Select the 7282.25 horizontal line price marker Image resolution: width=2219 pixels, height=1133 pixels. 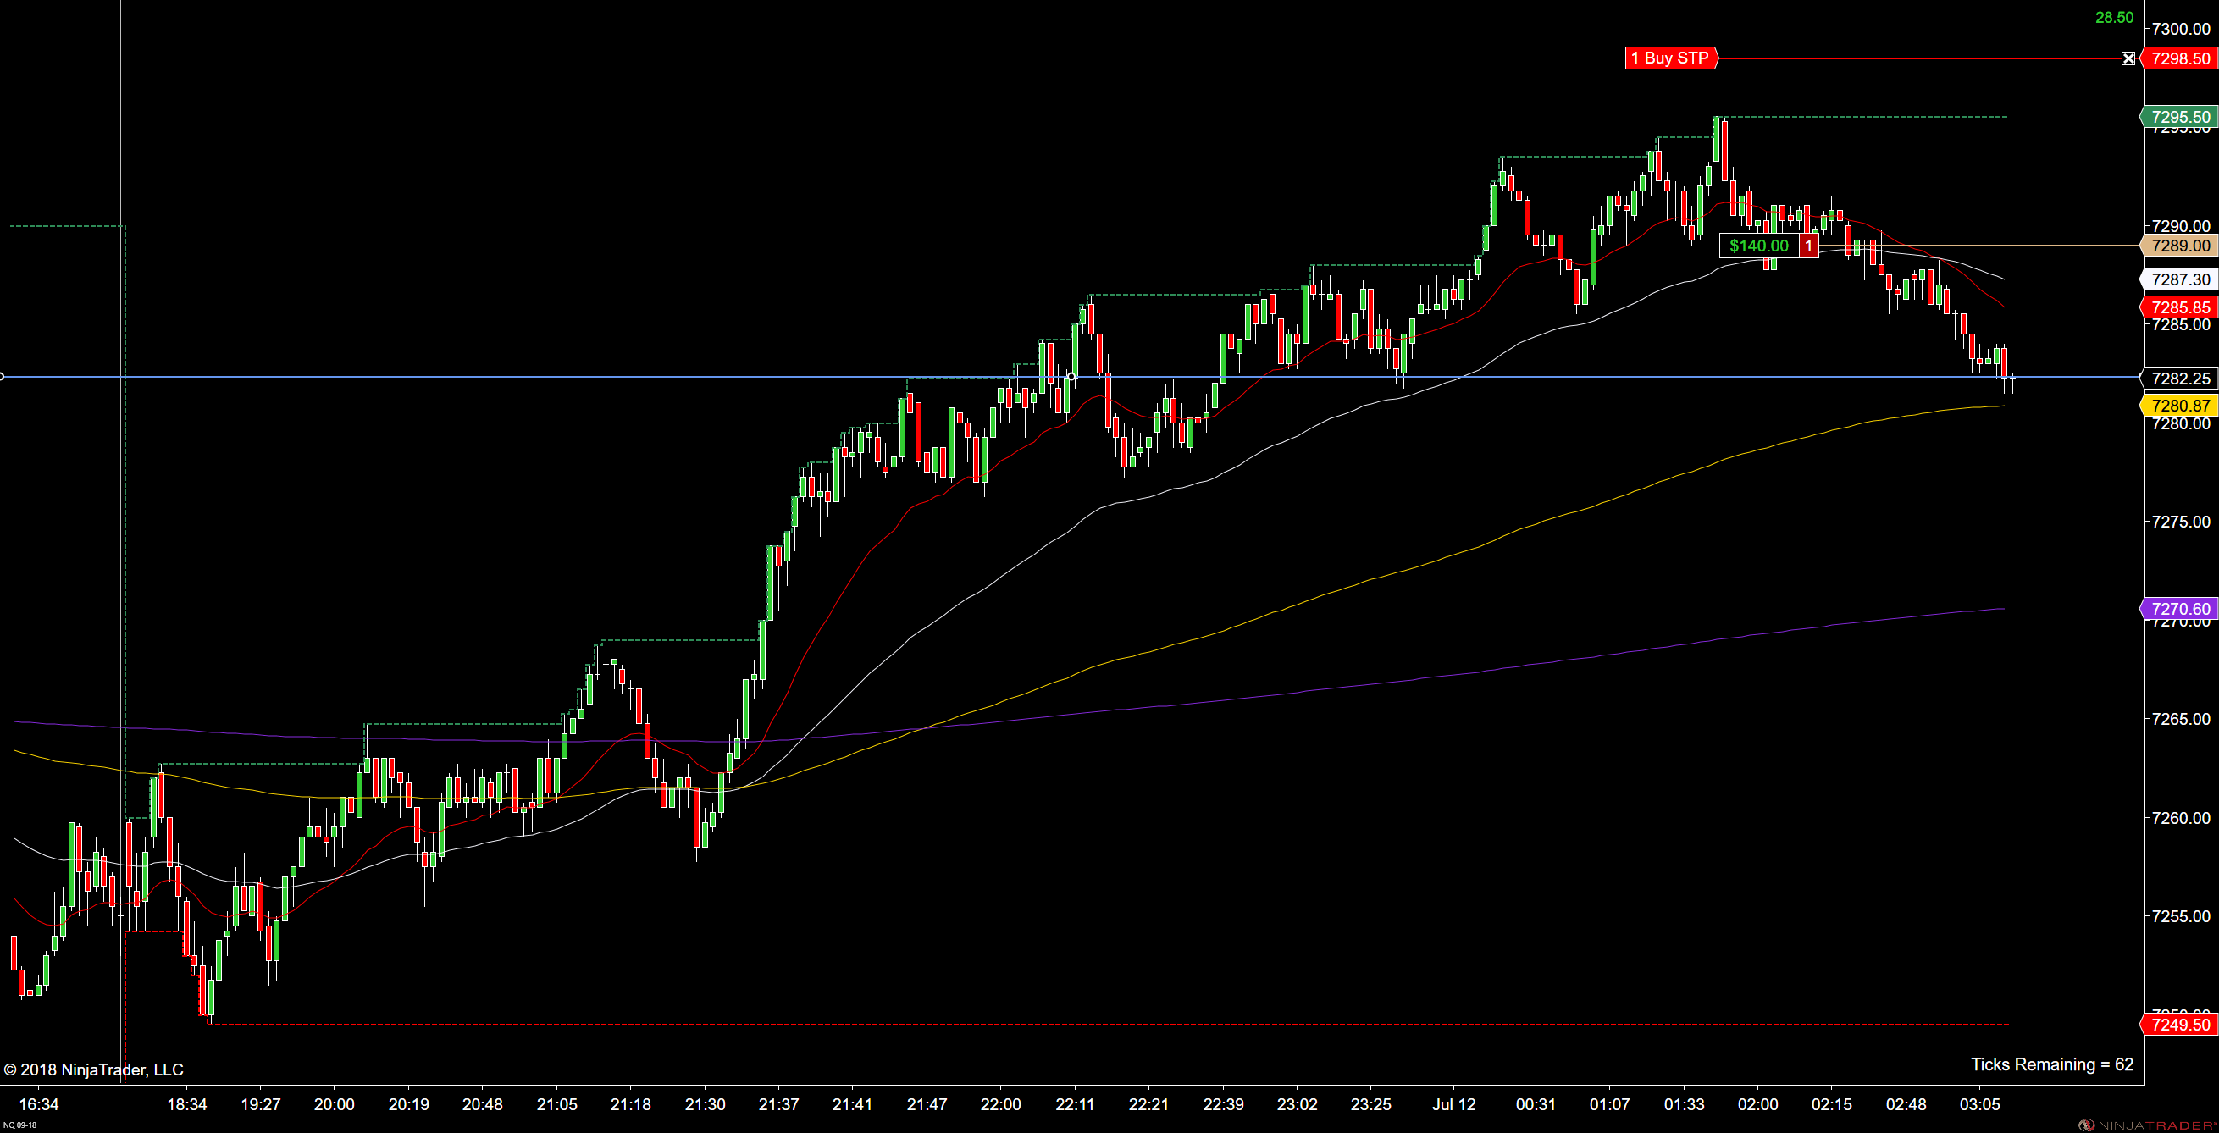2179,379
